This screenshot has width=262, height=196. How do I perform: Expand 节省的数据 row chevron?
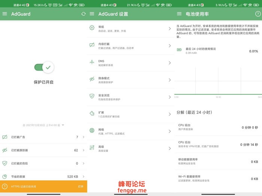click(83, 177)
